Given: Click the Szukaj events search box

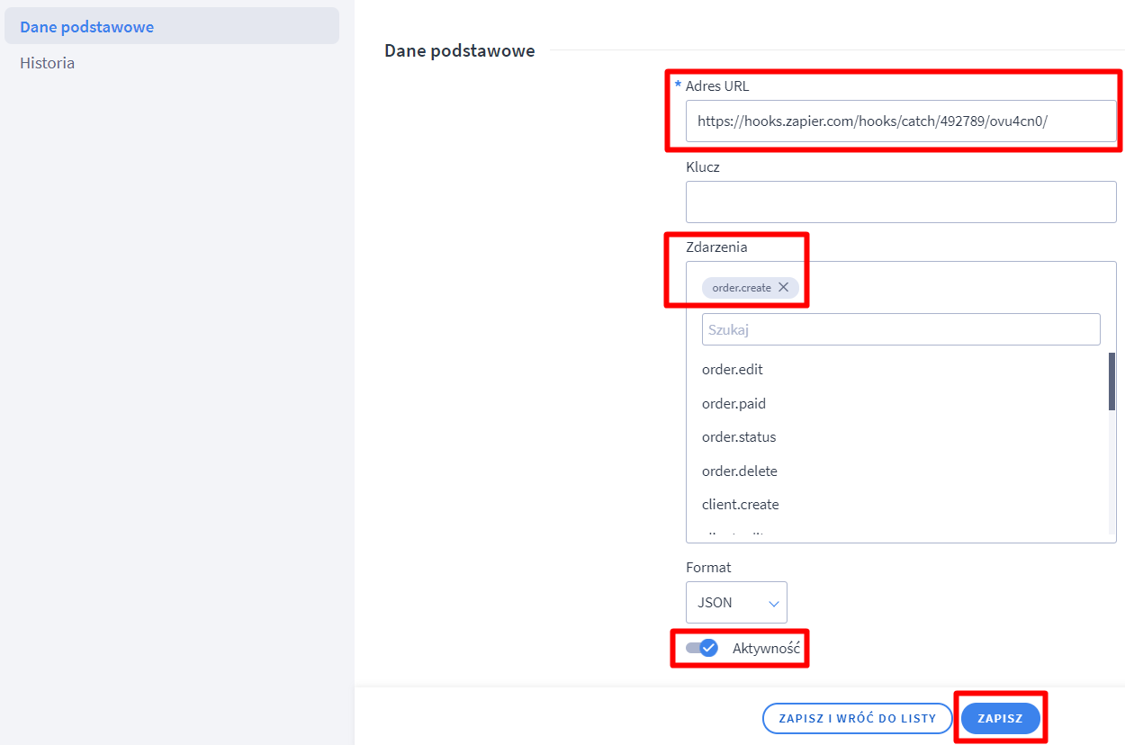Looking at the screenshot, I should coord(900,329).
